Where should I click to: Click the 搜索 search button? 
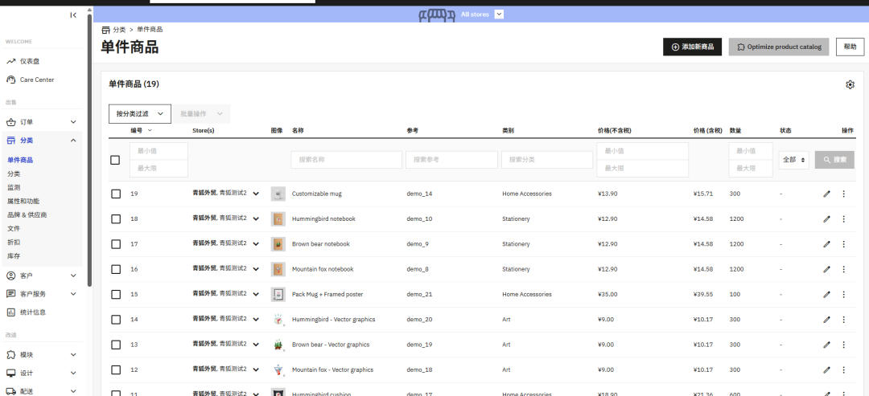point(834,160)
